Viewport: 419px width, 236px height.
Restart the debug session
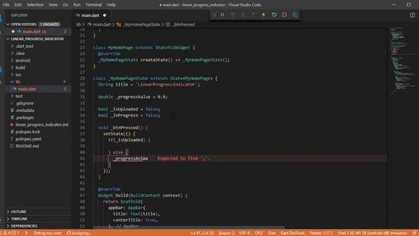pos(274,14)
